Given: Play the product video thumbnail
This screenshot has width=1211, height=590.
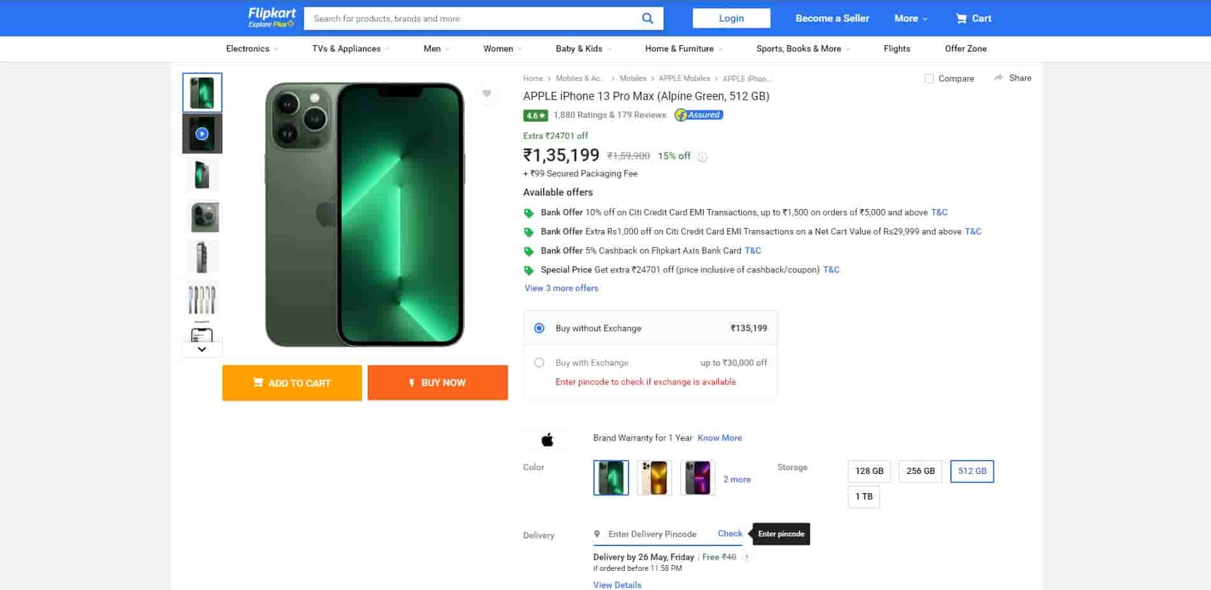Looking at the screenshot, I should click(x=202, y=134).
